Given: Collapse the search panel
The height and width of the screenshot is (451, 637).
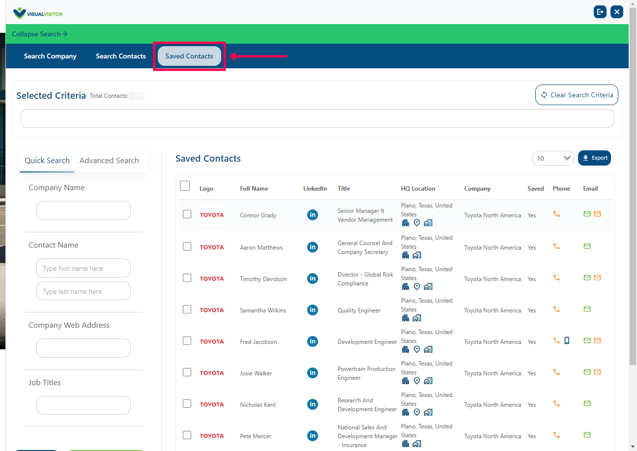Looking at the screenshot, I should [x=40, y=34].
